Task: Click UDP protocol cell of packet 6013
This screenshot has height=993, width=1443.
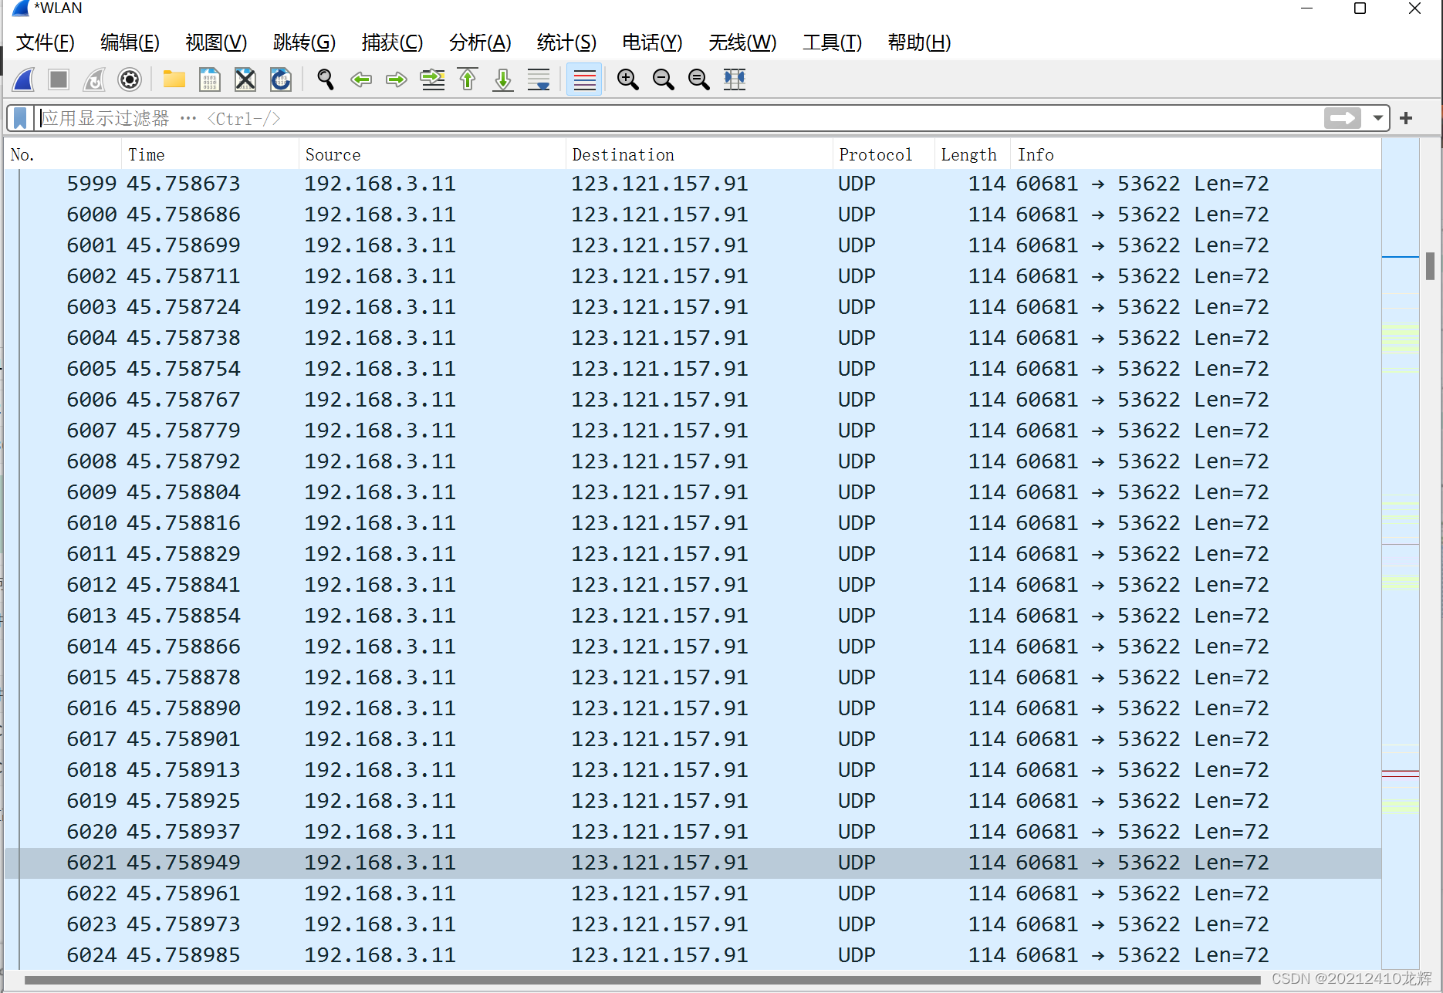Action: pyautogui.click(x=857, y=616)
